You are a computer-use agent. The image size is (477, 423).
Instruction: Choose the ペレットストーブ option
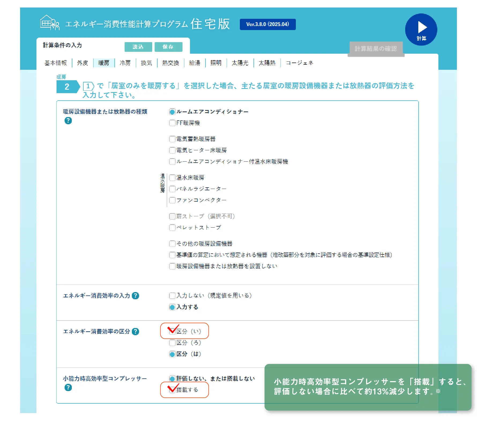(172, 228)
